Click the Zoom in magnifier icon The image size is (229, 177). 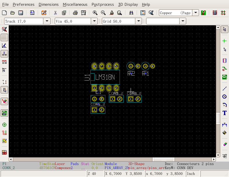click(x=95, y=13)
